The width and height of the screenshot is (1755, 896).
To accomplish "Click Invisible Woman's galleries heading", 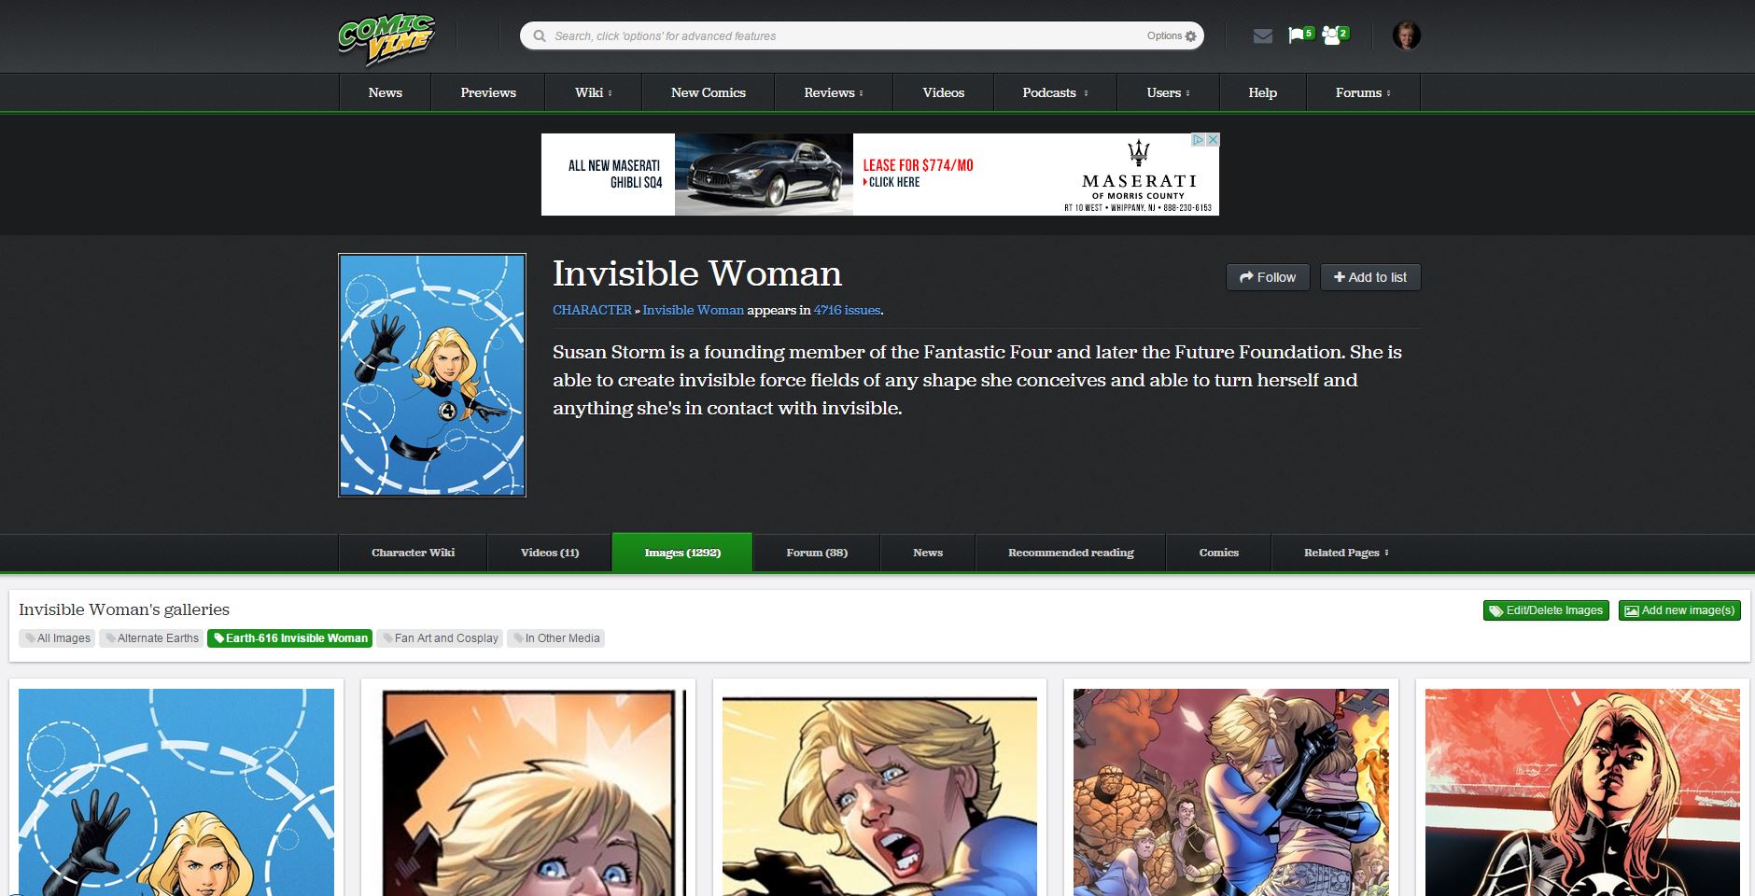I will (x=124, y=609).
